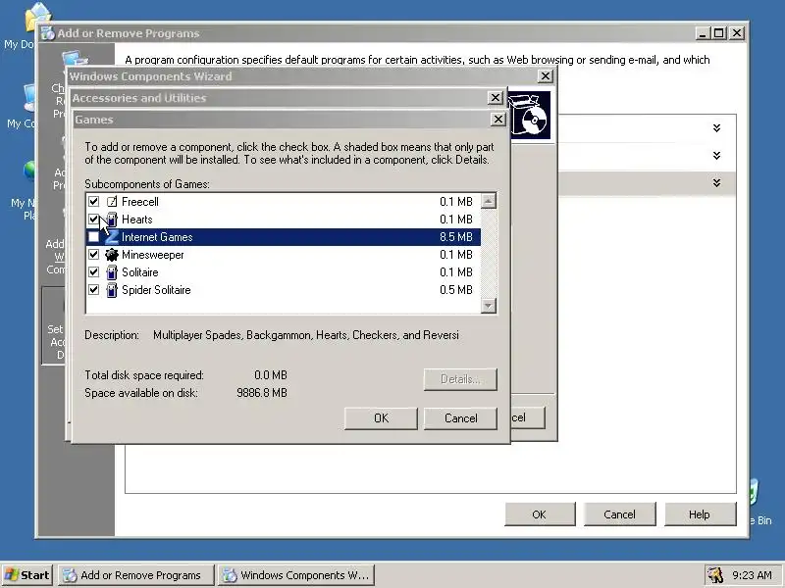This screenshot has width=785, height=588.
Task: Click the Multiplayer Spades description text
Action: click(x=306, y=335)
